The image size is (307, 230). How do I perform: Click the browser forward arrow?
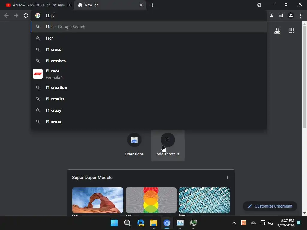point(16,16)
